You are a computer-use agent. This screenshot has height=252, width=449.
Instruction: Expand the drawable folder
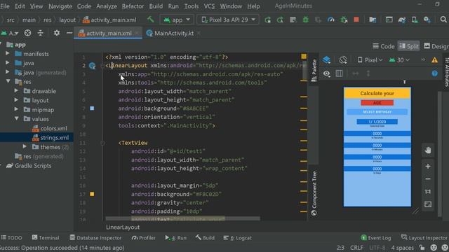pyautogui.click(x=16, y=91)
